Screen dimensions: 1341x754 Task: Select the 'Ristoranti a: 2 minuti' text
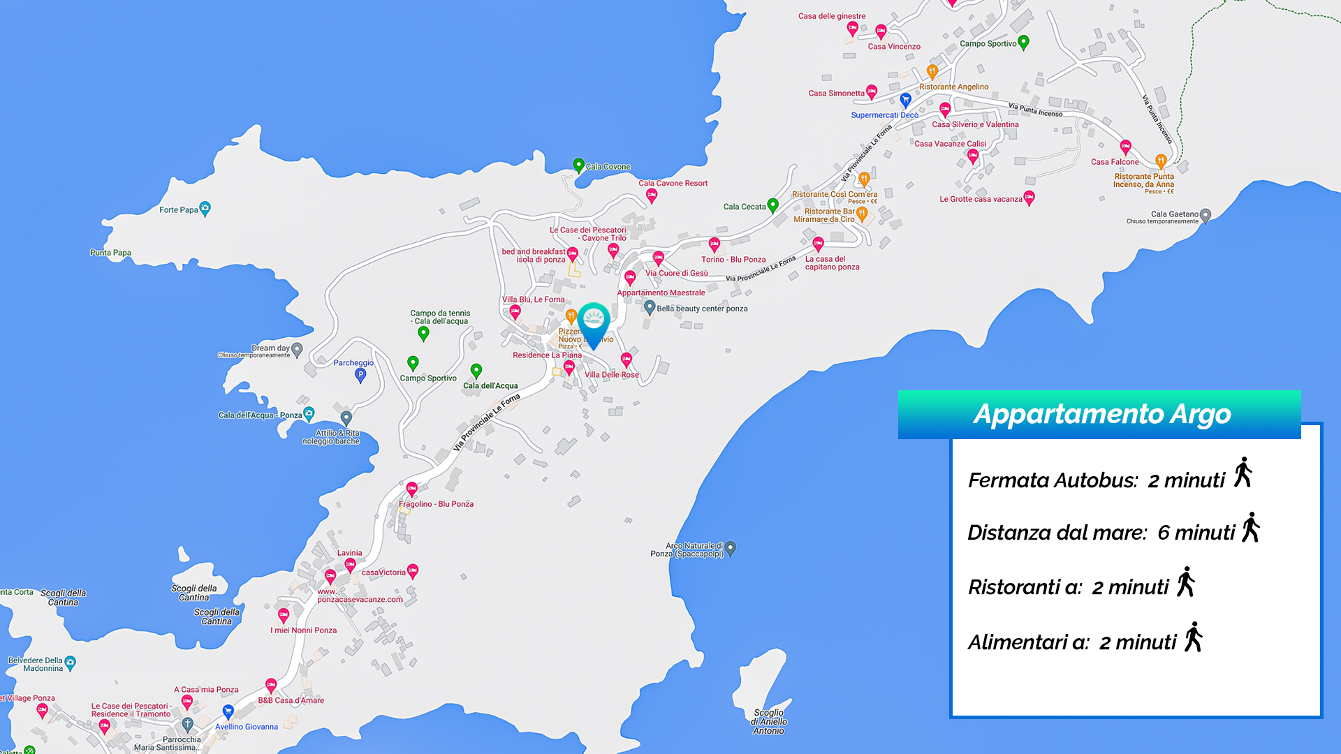coord(1069,587)
